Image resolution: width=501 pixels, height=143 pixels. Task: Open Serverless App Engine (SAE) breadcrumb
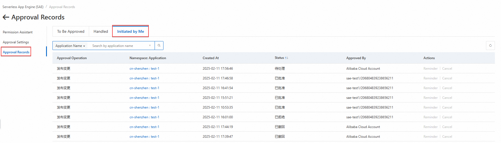click(23, 7)
